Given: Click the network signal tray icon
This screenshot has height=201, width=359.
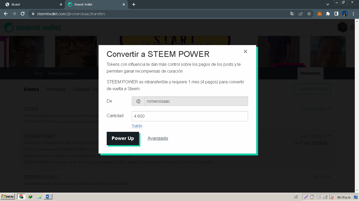Looking at the screenshot, I should [325, 197].
